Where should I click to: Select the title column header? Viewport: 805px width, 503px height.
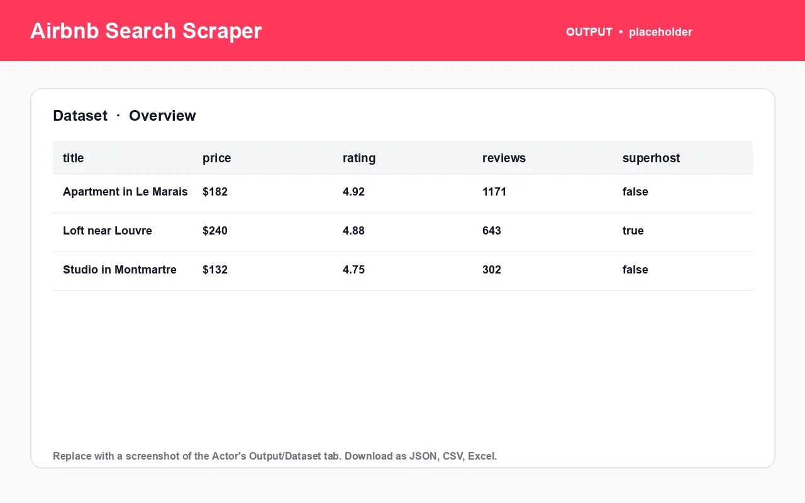tap(74, 158)
